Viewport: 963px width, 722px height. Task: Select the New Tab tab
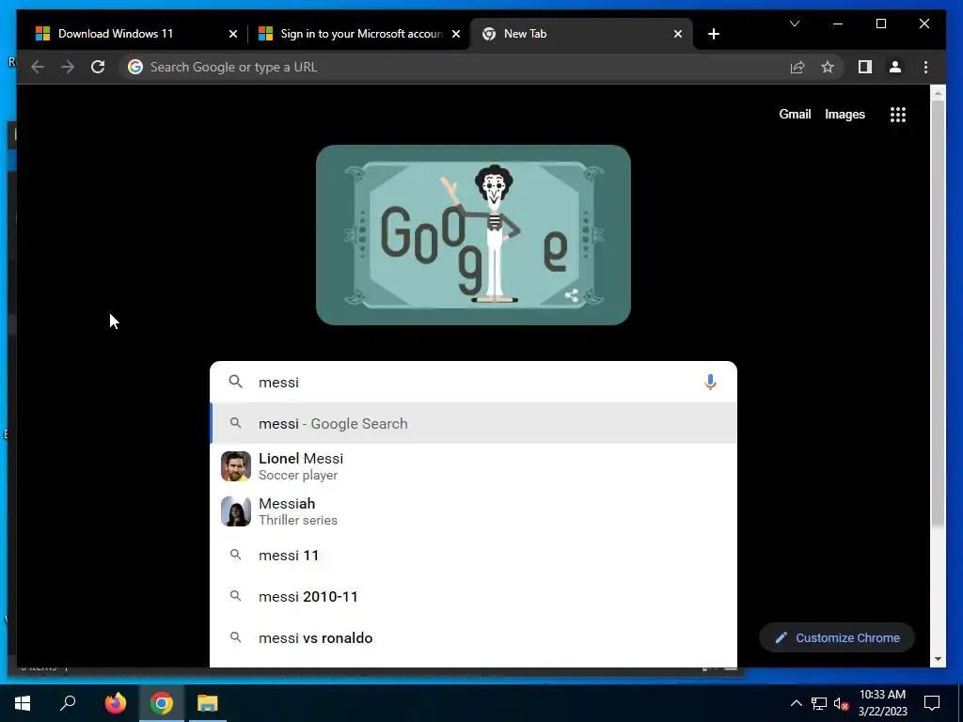point(580,34)
